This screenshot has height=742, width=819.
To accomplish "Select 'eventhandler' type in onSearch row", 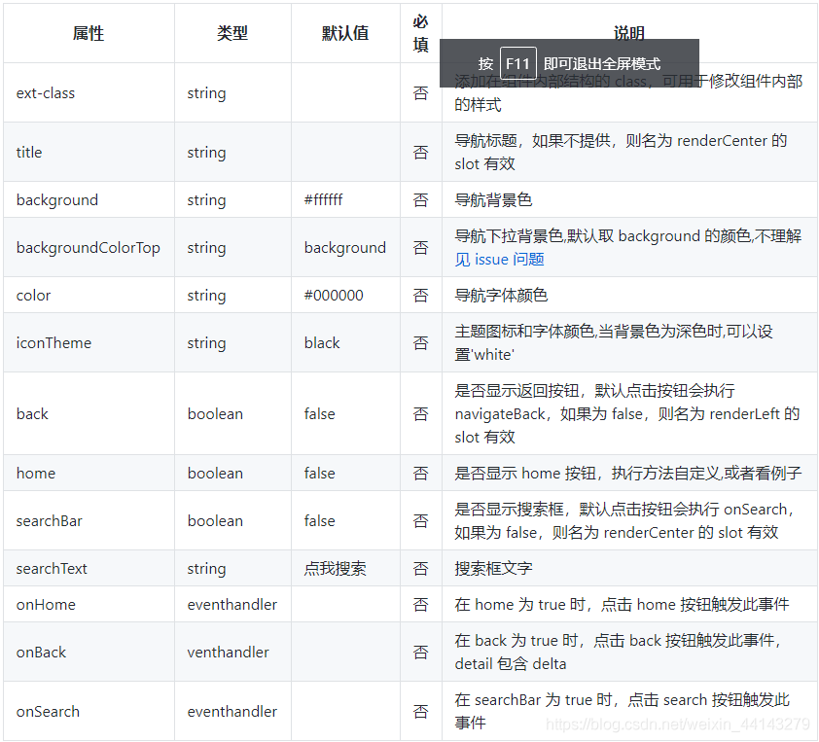I will [231, 711].
